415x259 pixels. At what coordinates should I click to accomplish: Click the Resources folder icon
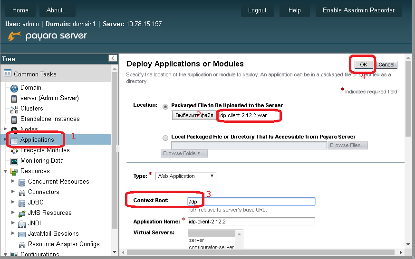(14, 172)
